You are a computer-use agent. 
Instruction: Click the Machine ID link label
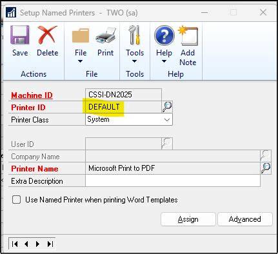click(x=32, y=95)
